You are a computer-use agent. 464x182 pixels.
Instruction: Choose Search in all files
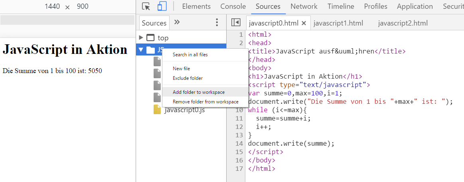pyautogui.click(x=190, y=55)
